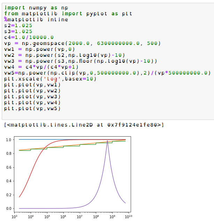Click the purple curve's peak in the plot
Image resolution: width=214 pixels, height=221 pixels.
click(x=107, y=141)
